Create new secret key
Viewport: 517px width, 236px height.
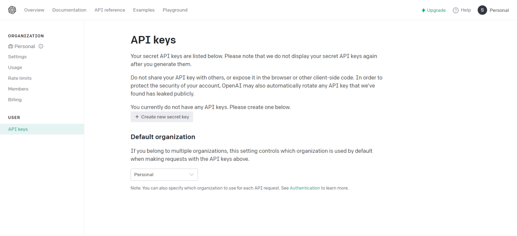(x=162, y=117)
